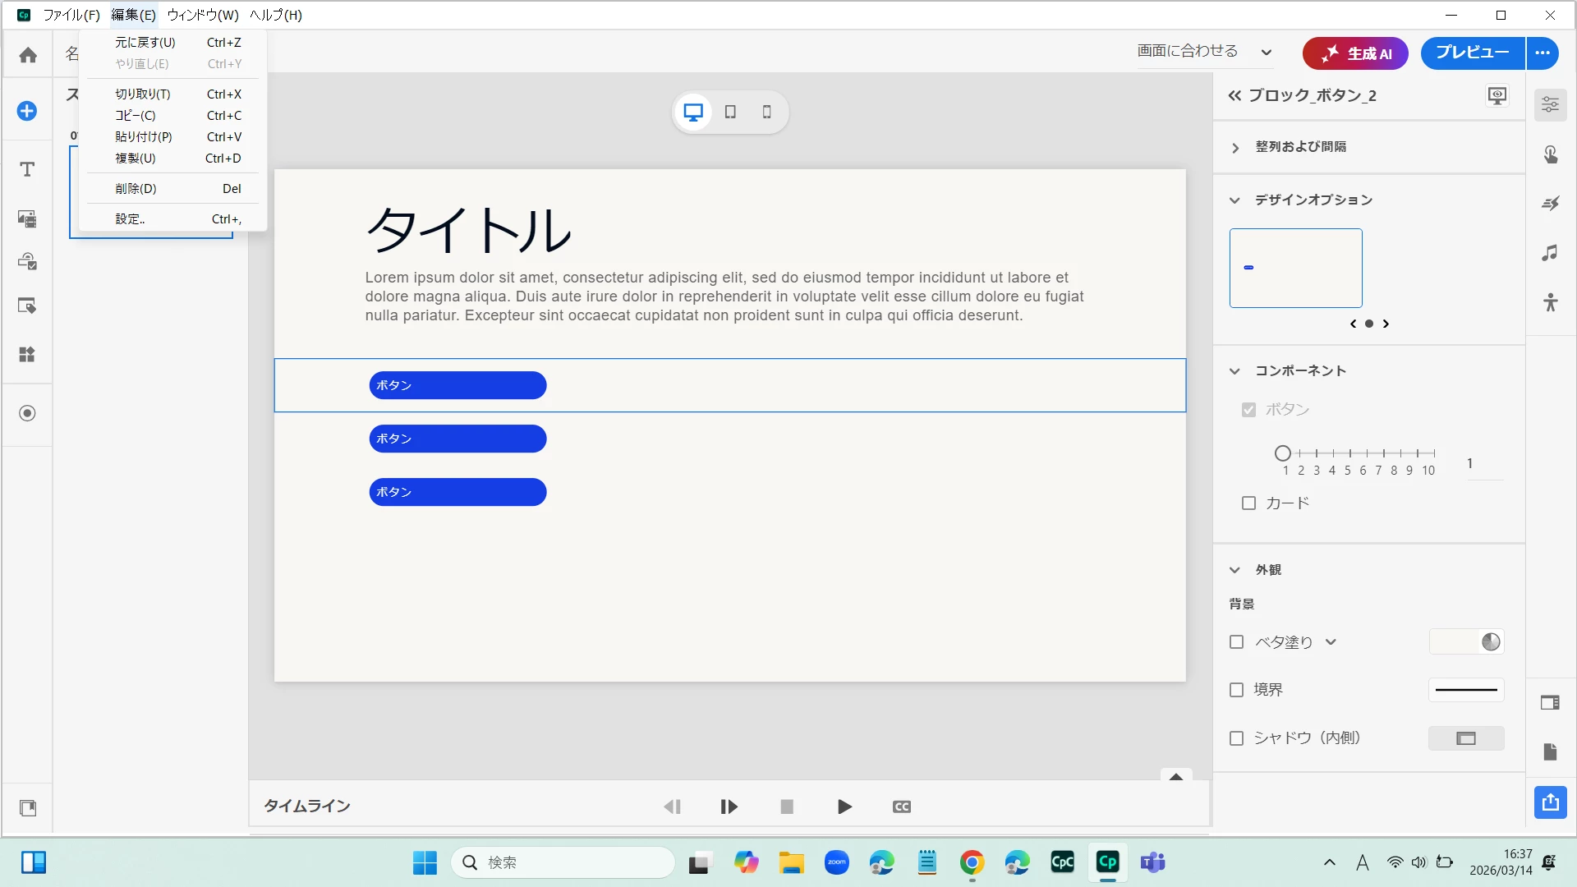Click the プレビュー button
This screenshot has height=887, width=1577.
pyautogui.click(x=1472, y=53)
